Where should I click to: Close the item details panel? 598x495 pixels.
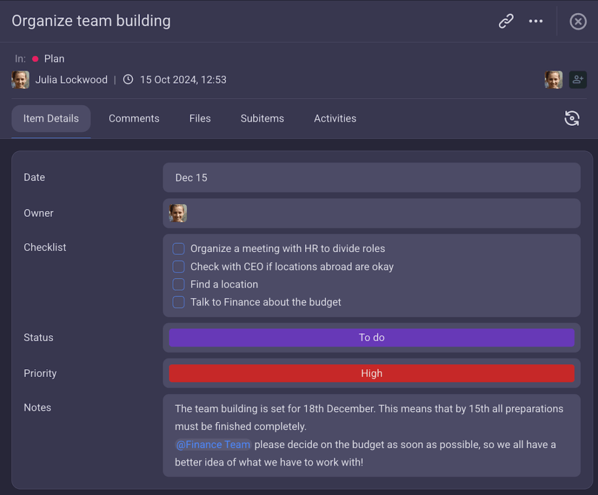(x=578, y=22)
